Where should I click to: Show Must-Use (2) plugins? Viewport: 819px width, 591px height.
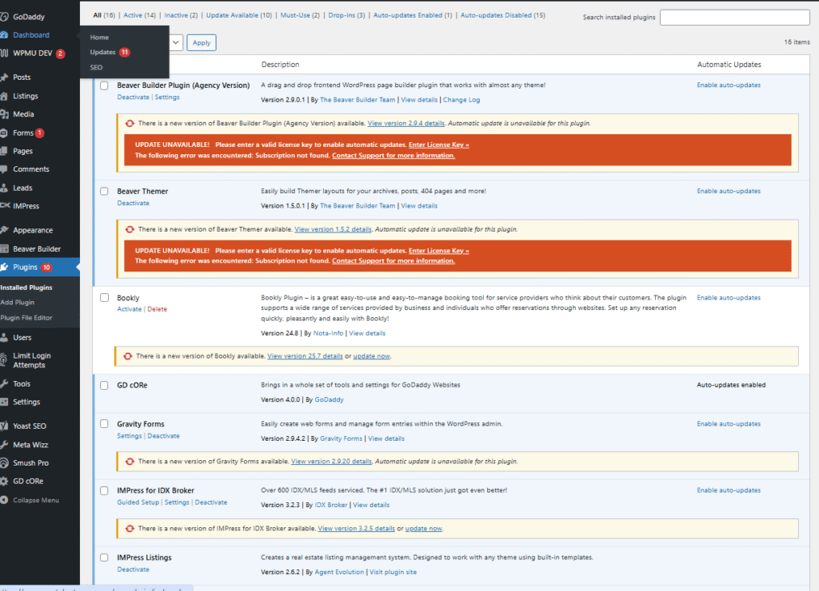tap(300, 15)
